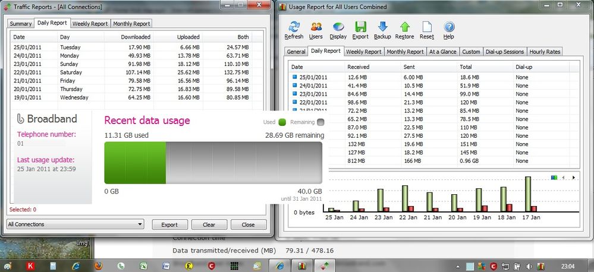Open the Firefox taskbar icon
The width and height of the screenshot is (594, 272).
(x=99, y=265)
